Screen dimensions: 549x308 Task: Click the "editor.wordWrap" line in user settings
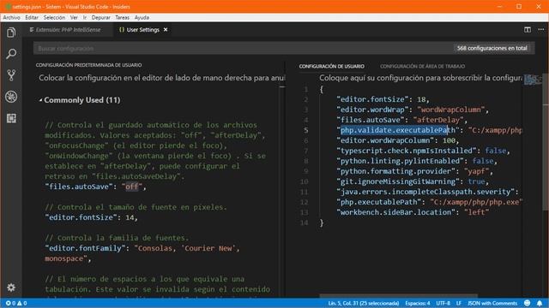(413, 110)
